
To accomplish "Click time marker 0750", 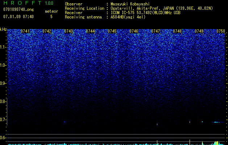I will tap(221, 31).
